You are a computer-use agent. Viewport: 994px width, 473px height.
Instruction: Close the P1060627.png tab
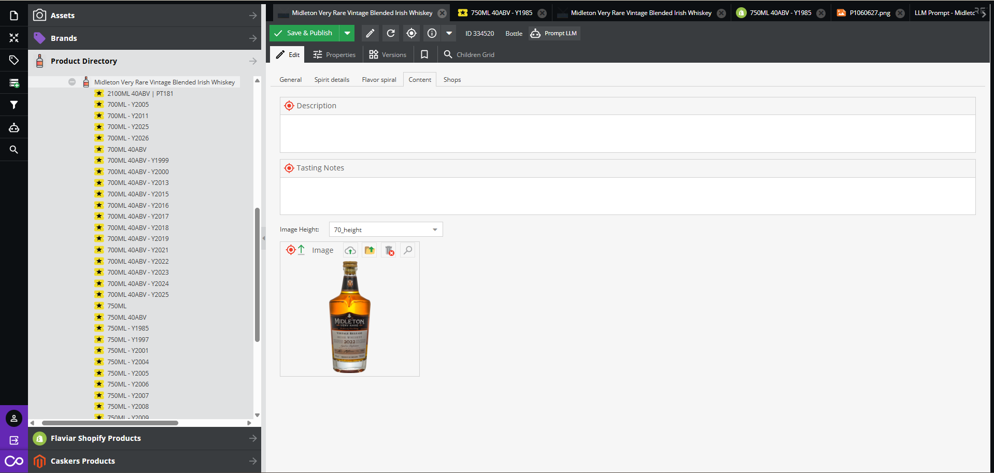click(x=900, y=13)
